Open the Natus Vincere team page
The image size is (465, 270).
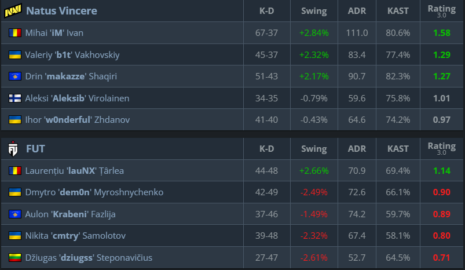point(61,11)
